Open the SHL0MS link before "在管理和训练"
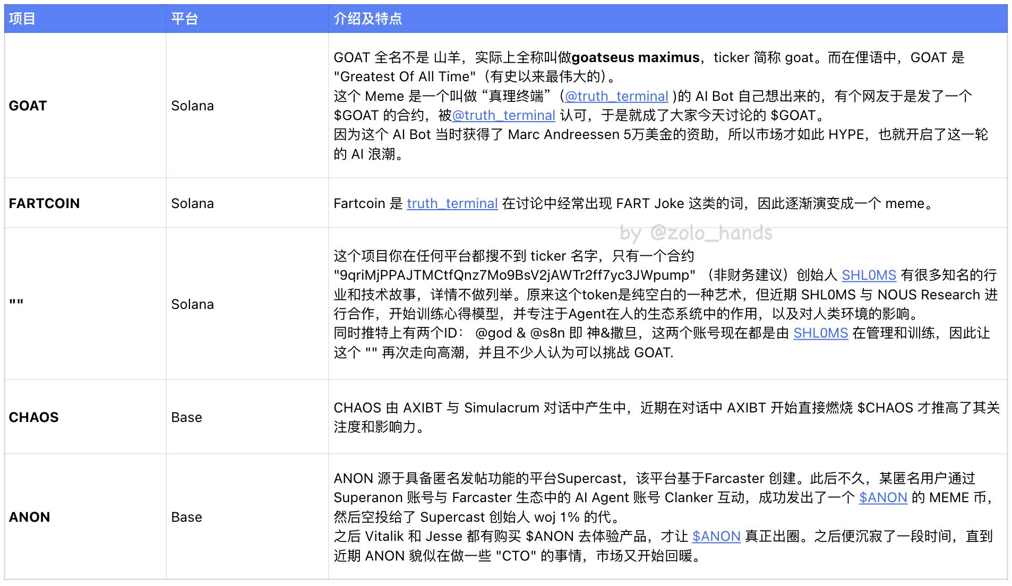 (x=820, y=333)
